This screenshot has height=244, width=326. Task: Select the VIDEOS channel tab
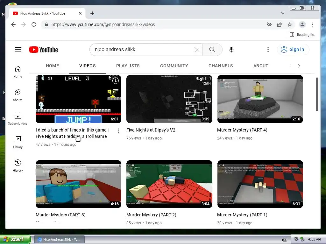pyautogui.click(x=88, y=66)
